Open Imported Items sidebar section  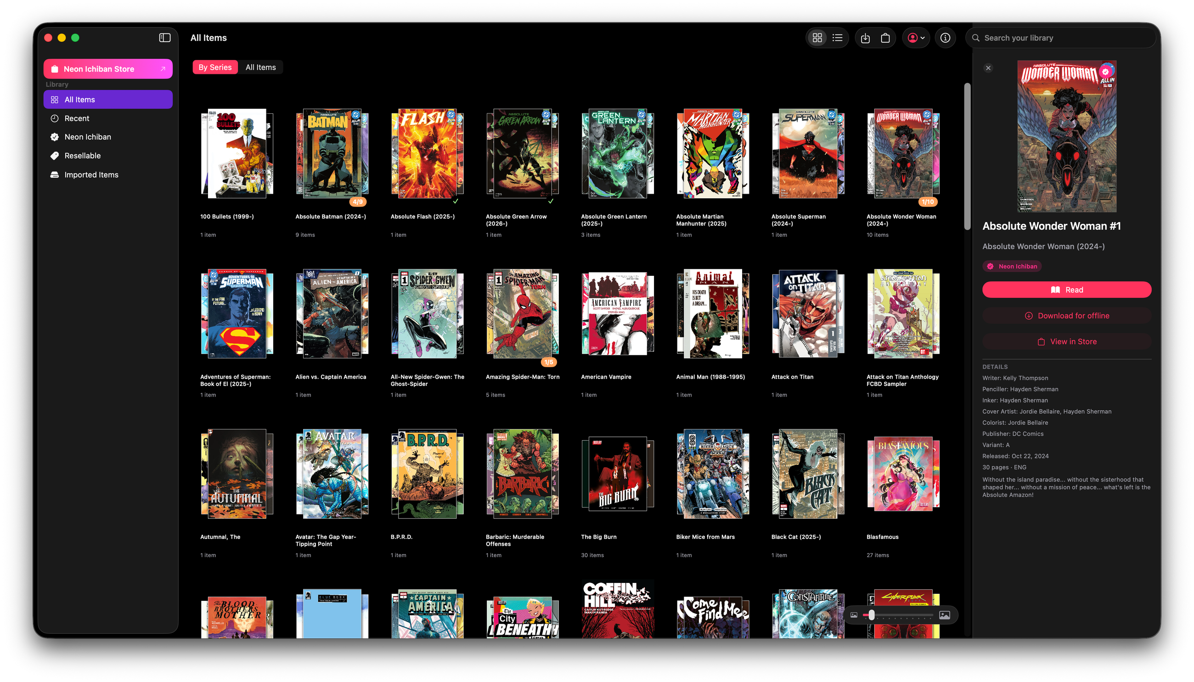tap(108, 174)
